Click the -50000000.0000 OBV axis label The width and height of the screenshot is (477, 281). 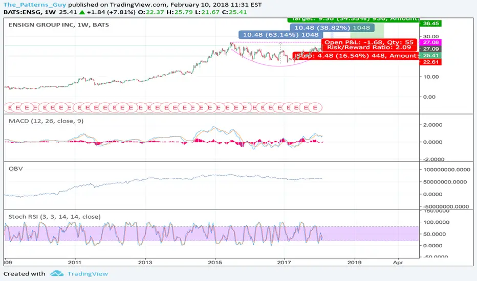(x=445, y=206)
